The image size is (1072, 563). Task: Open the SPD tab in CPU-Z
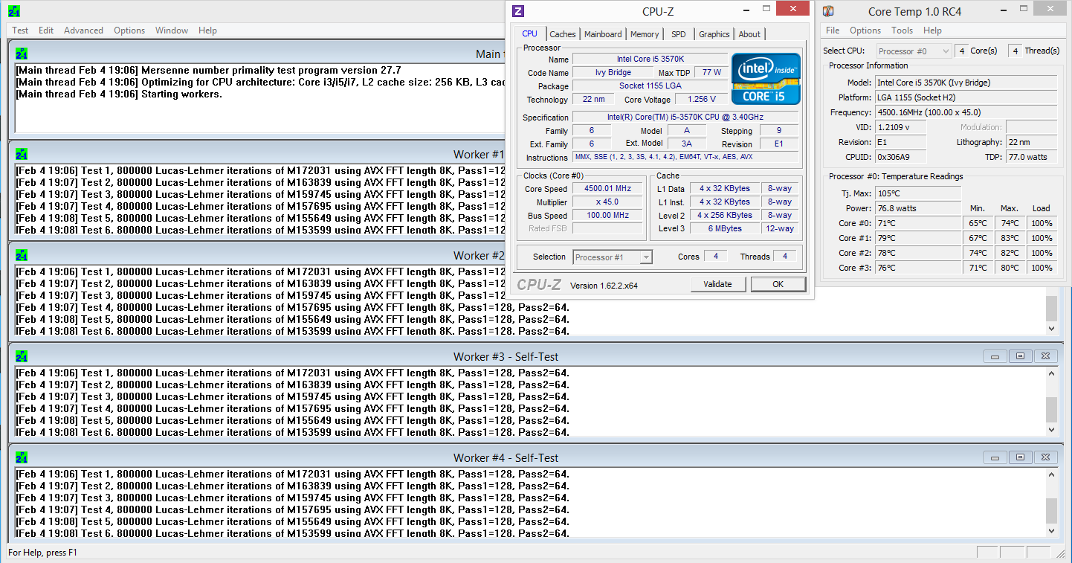(x=679, y=34)
